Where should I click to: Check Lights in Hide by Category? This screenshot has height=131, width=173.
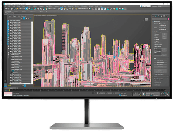click(154, 38)
